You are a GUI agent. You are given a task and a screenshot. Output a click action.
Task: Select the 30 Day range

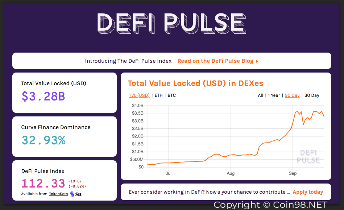click(312, 95)
